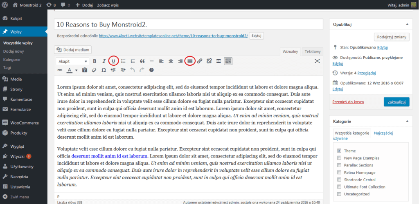
Task: Undo the last edit
Action: pyautogui.click(x=133, y=70)
